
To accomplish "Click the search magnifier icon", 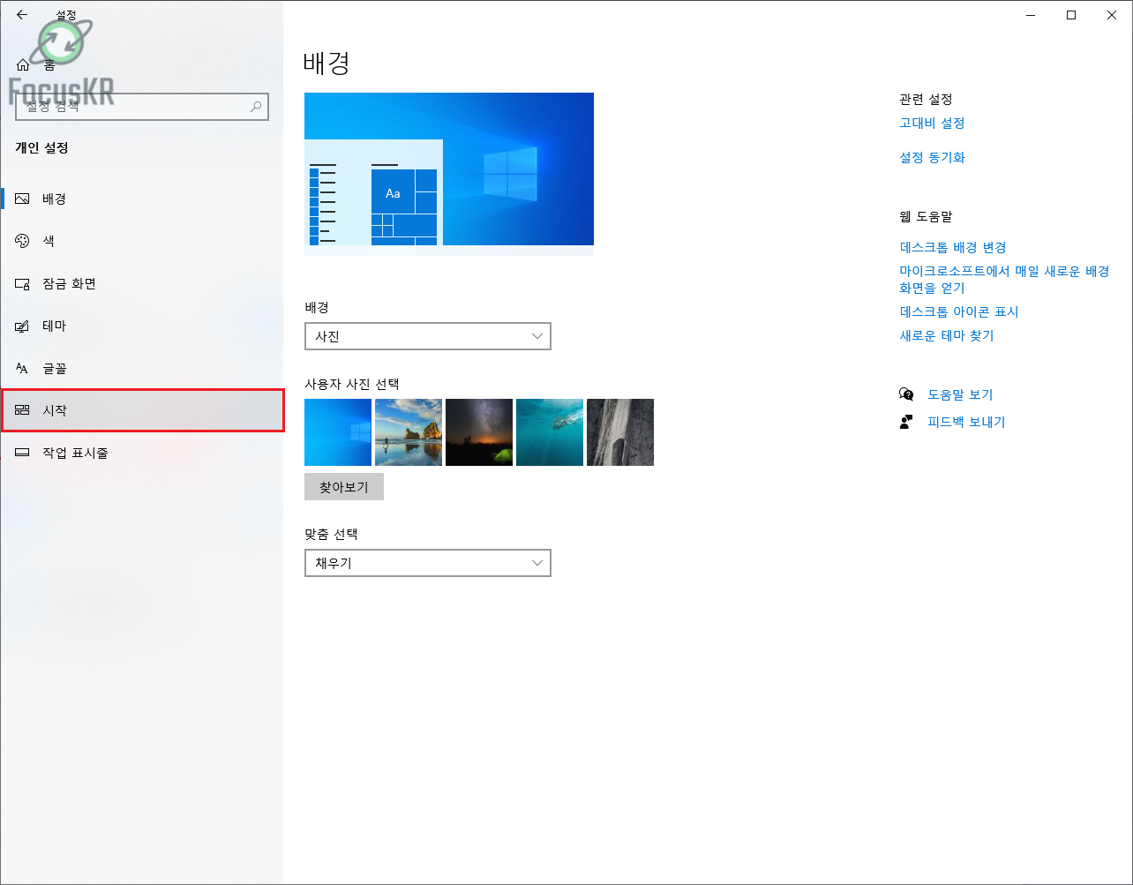I will pyautogui.click(x=256, y=107).
